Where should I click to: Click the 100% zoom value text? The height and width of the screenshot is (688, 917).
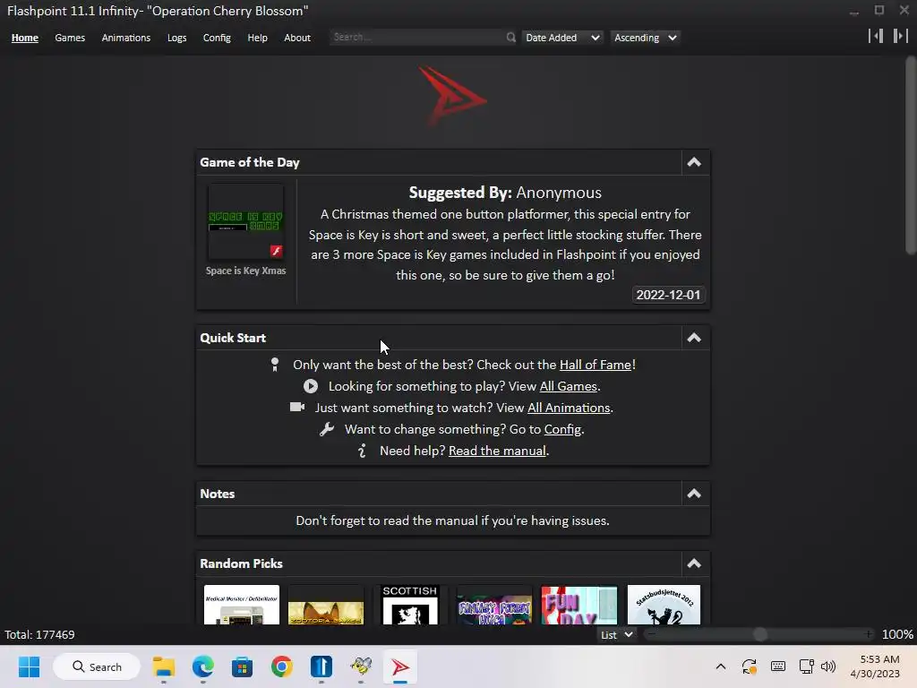pos(897,635)
